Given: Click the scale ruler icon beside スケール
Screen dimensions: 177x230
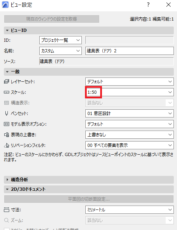Looking at the screenshot, I should [x=6, y=92].
